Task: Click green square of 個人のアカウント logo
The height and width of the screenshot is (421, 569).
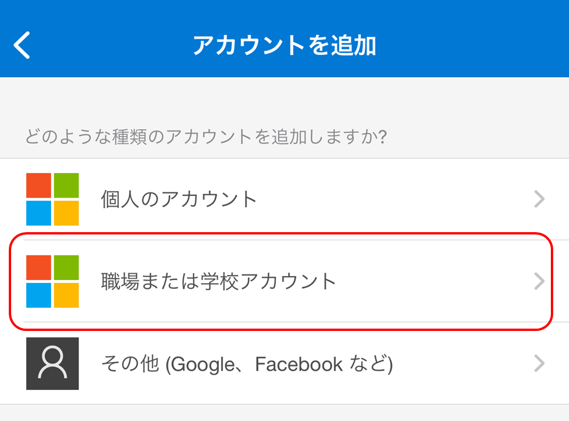Action: coord(66,186)
